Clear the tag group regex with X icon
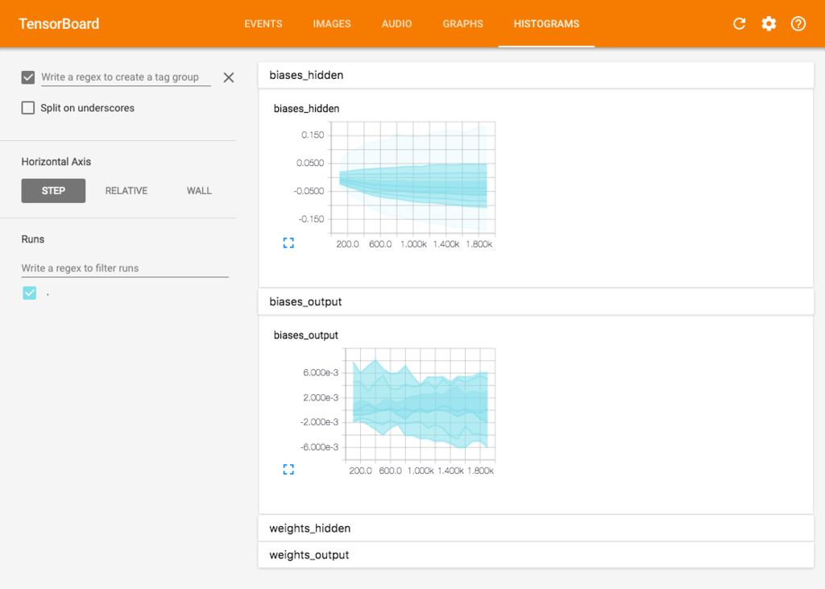 point(228,77)
